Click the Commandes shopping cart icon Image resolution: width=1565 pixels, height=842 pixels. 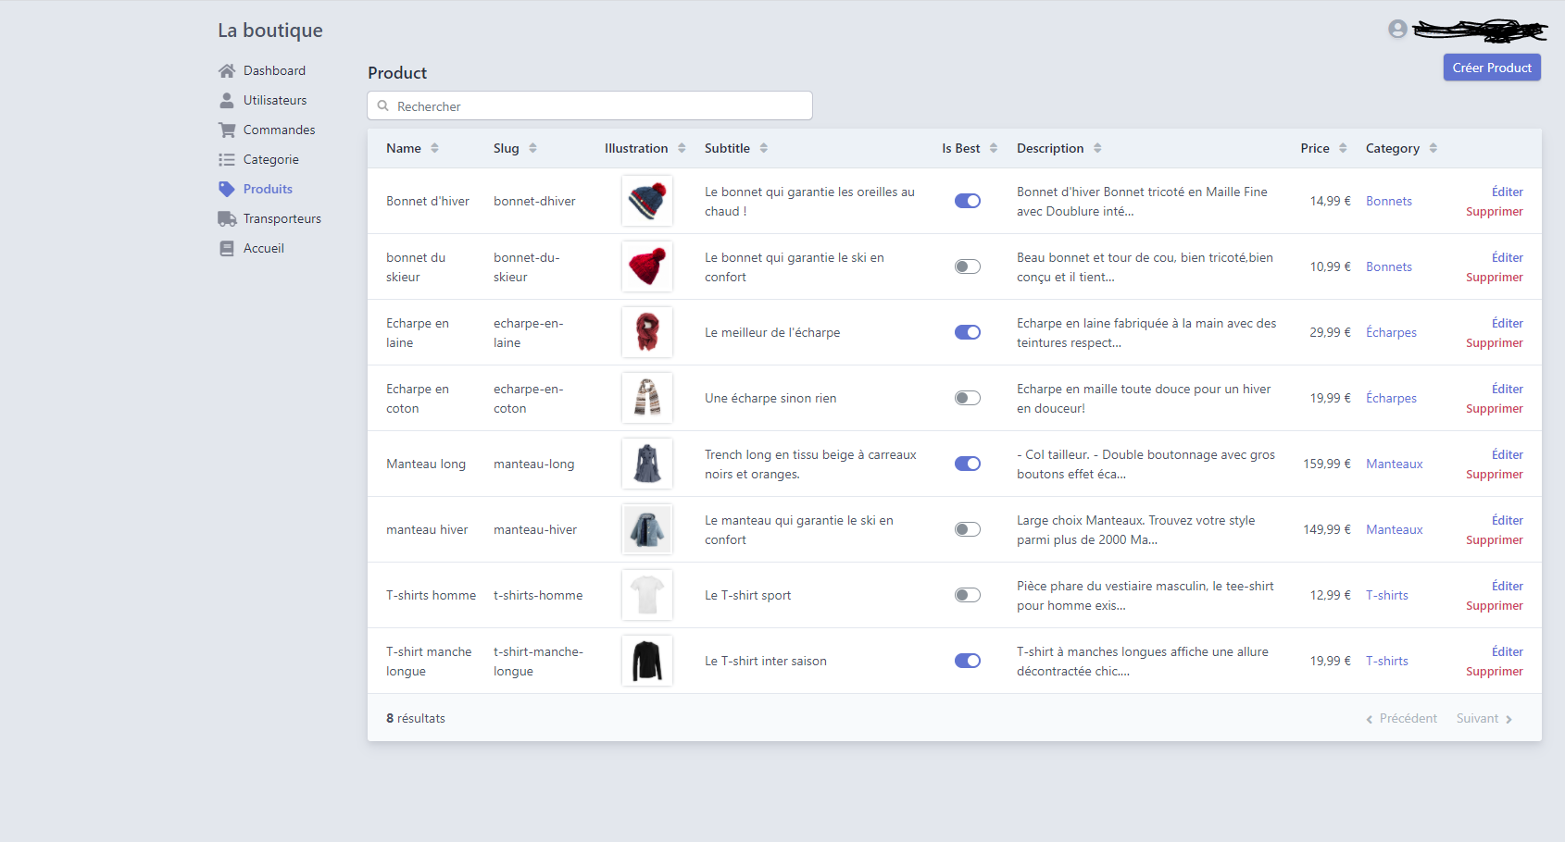[227, 130]
